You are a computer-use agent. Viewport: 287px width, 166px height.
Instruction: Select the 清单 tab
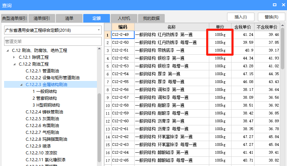click(69, 18)
